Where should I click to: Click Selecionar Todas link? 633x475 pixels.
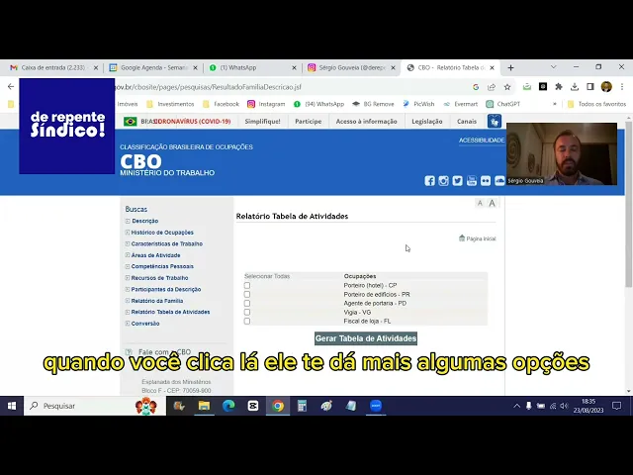click(267, 276)
